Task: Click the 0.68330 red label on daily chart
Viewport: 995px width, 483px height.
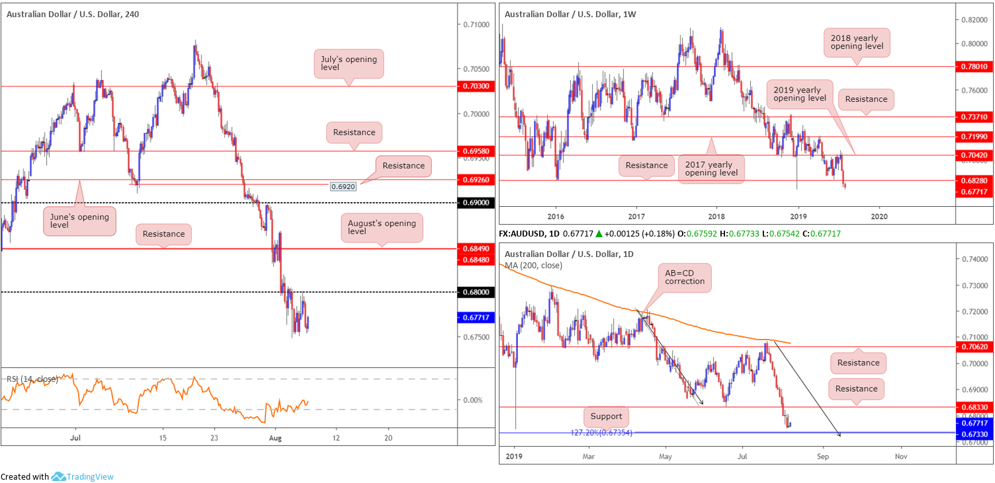Action: click(974, 407)
